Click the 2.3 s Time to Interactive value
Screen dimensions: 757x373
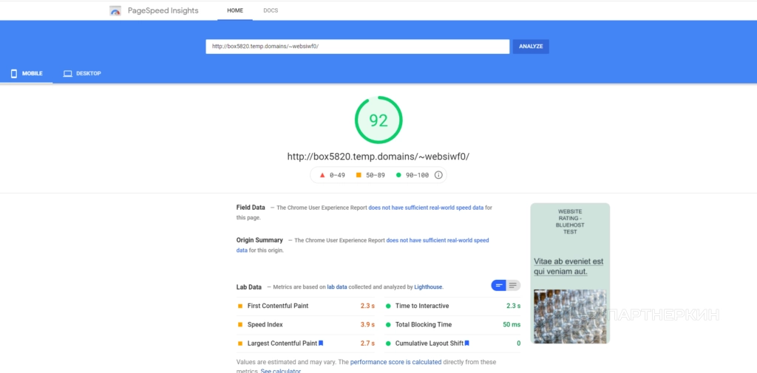pos(513,306)
